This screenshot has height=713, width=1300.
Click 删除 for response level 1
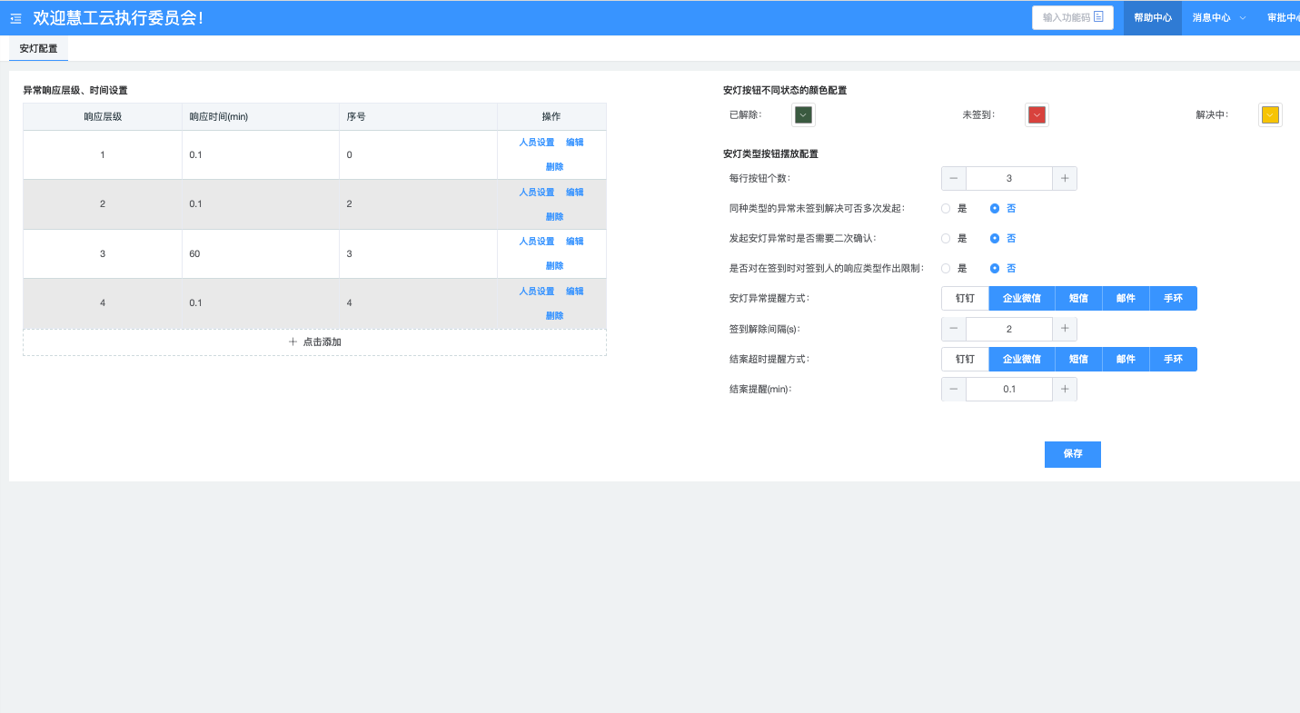point(554,167)
